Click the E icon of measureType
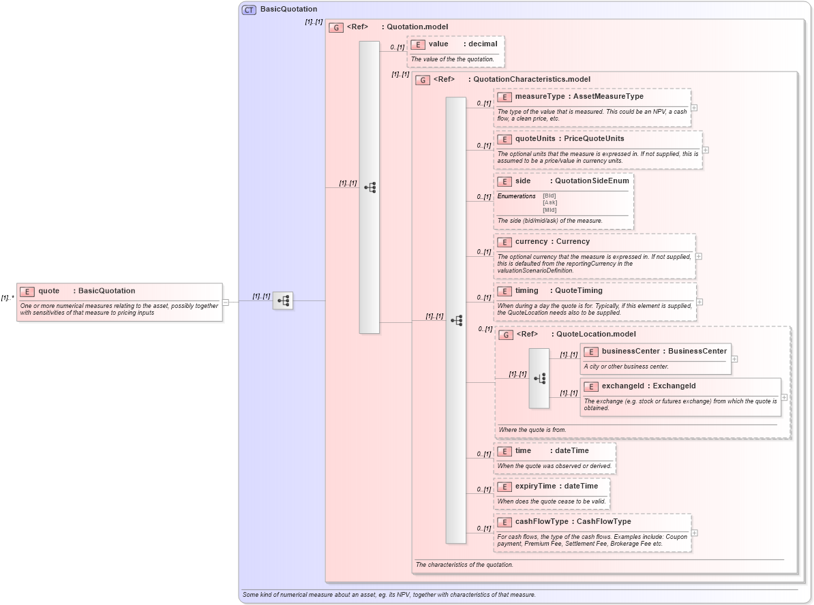The width and height of the screenshot is (814, 605). click(504, 97)
